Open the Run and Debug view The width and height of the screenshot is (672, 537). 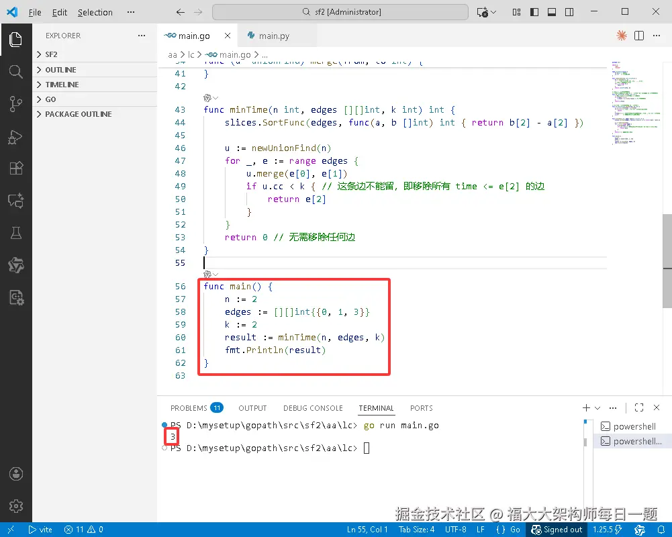point(16,137)
